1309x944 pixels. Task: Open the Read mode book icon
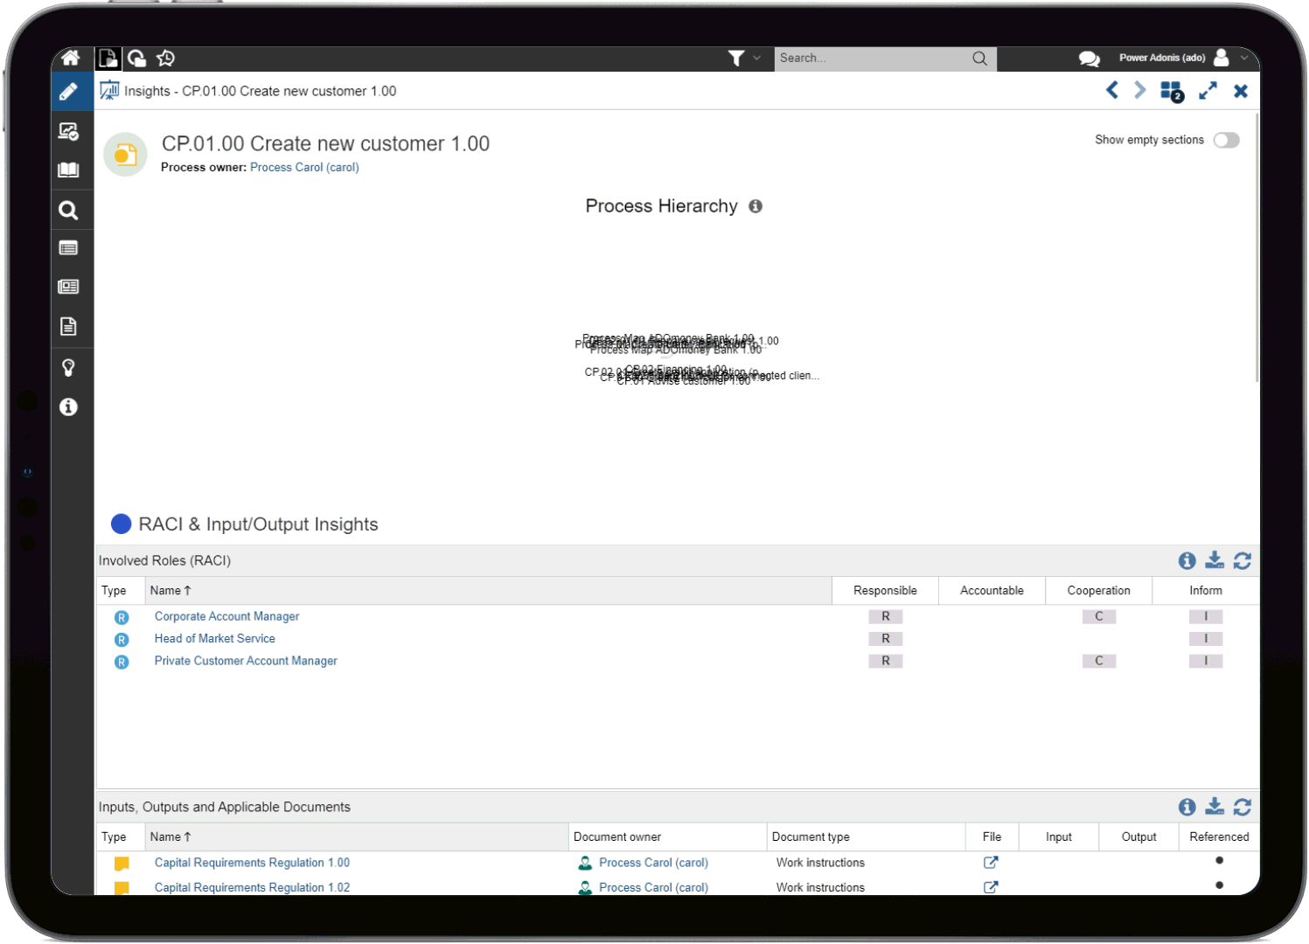click(69, 170)
